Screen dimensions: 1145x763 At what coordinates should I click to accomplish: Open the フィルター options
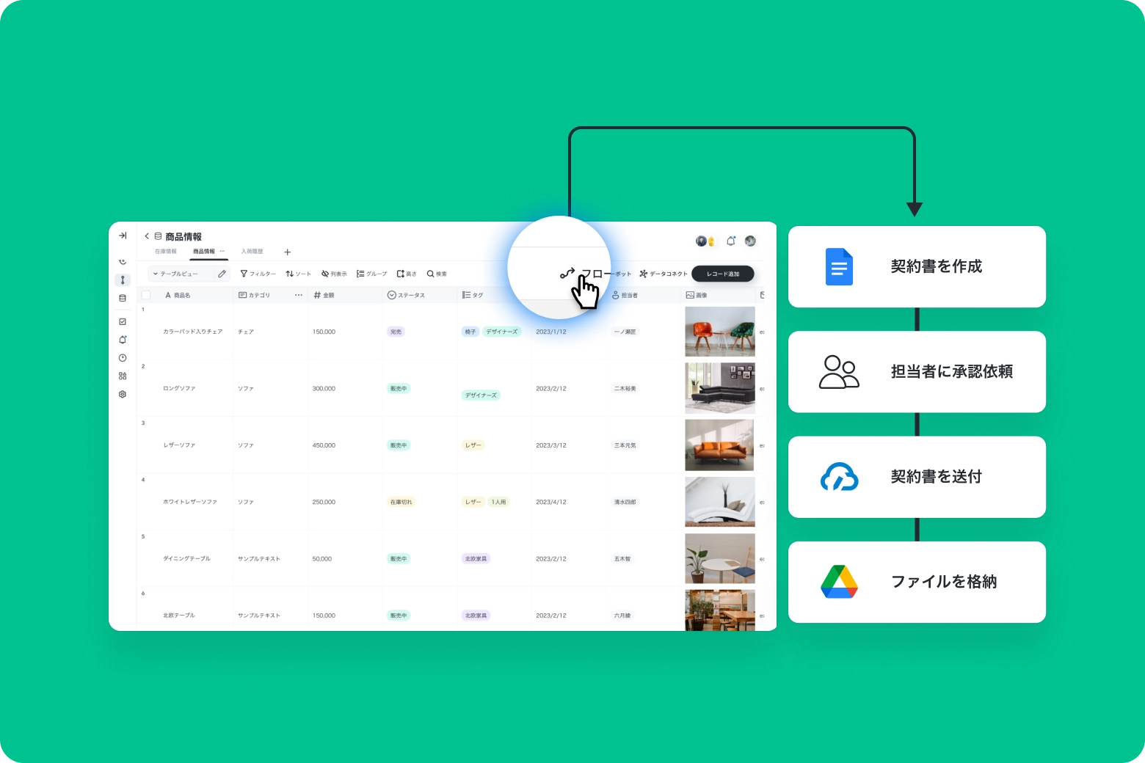coord(258,273)
